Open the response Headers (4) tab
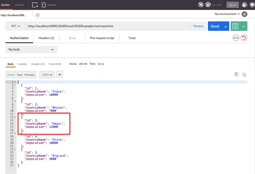255x174 pixels. [38, 64]
